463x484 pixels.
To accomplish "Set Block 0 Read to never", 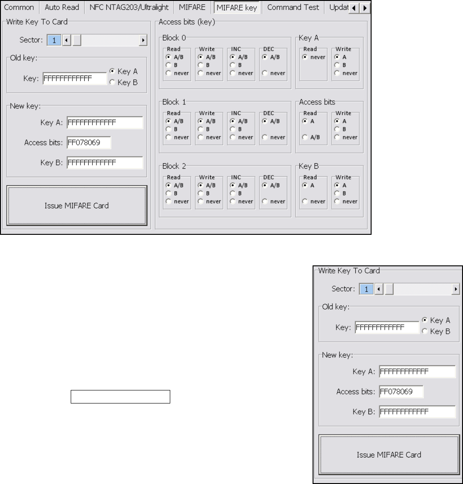I will (x=177, y=73).
